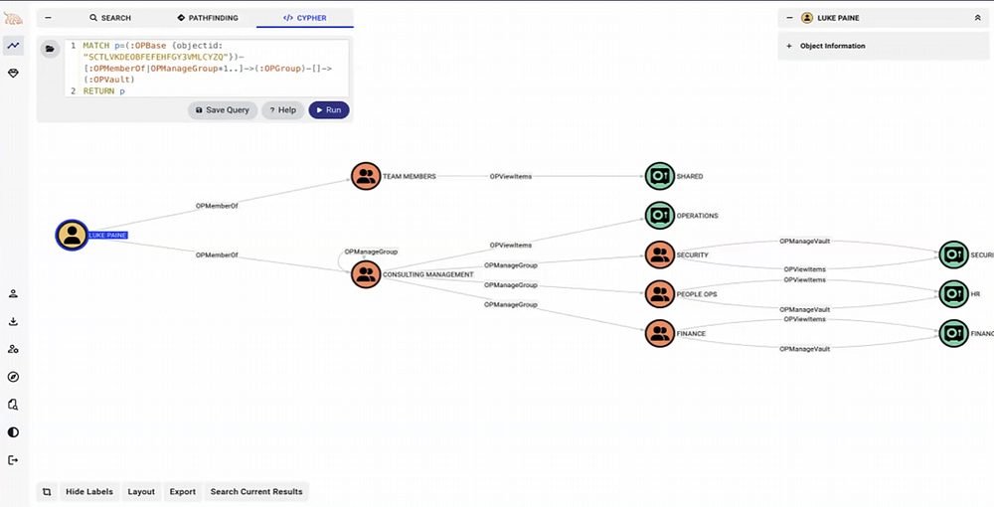This screenshot has height=507, width=994.
Task: Click the crop icon next to Hide Labels
Action: coord(47,492)
